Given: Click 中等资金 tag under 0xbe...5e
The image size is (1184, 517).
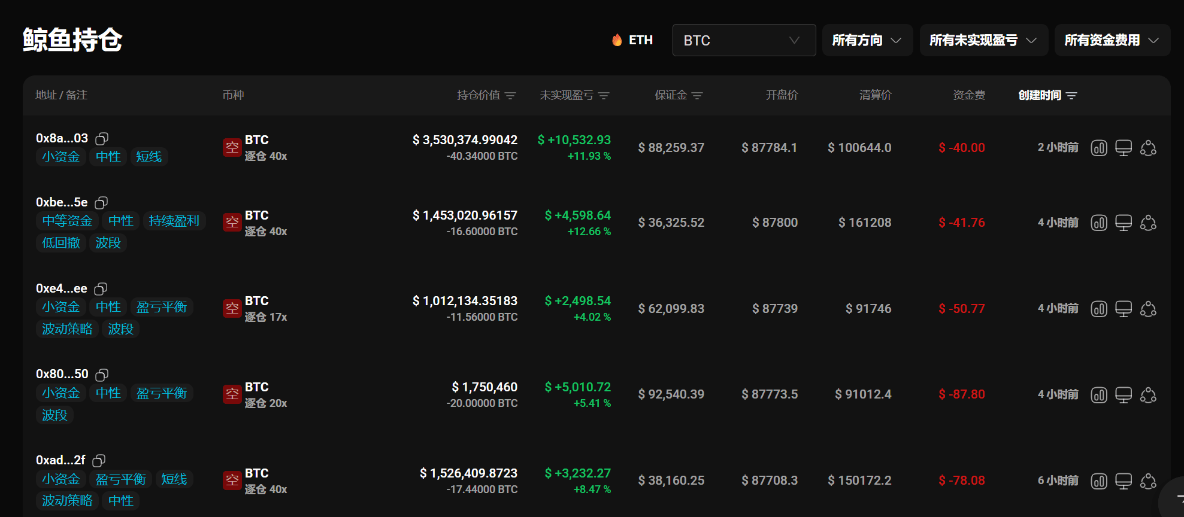Looking at the screenshot, I should point(67,221).
